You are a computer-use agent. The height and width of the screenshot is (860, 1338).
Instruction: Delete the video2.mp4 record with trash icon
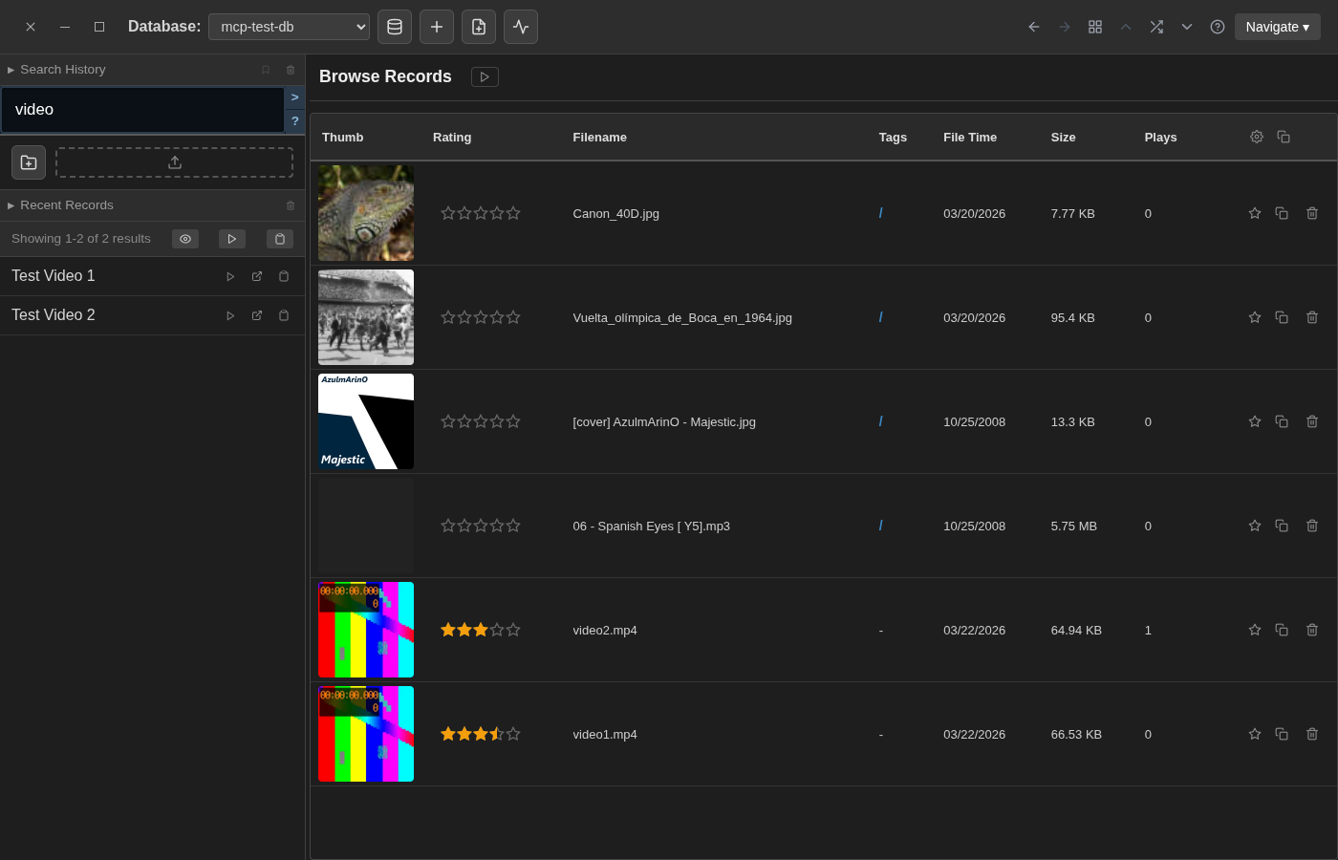[1312, 630]
